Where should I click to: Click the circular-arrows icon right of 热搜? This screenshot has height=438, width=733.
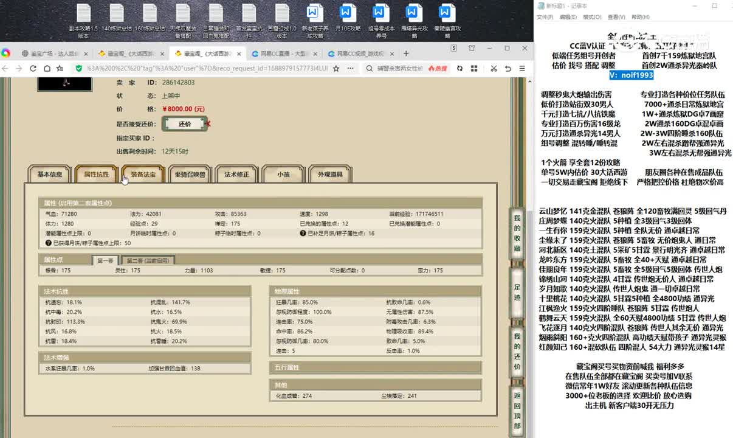(460, 69)
